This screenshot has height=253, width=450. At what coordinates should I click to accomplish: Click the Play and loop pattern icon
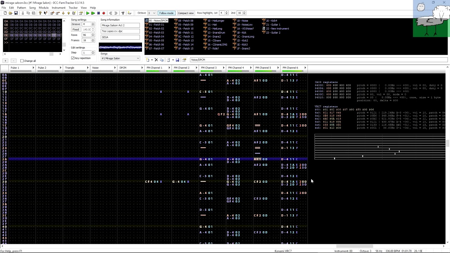(93, 13)
